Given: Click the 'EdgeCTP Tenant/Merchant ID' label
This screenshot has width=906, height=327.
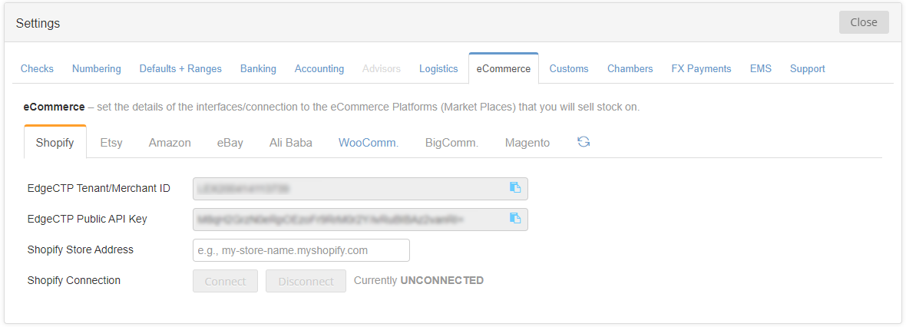Looking at the screenshot, I should [99, 188].
